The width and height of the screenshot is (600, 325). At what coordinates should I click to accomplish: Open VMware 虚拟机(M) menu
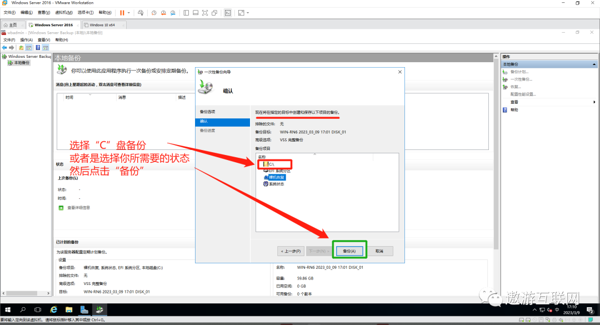click(x=64, y=13)
